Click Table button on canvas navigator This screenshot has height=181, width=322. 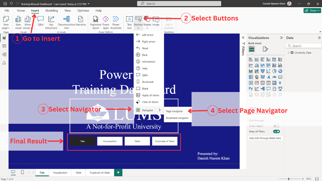tap(137, 141)
